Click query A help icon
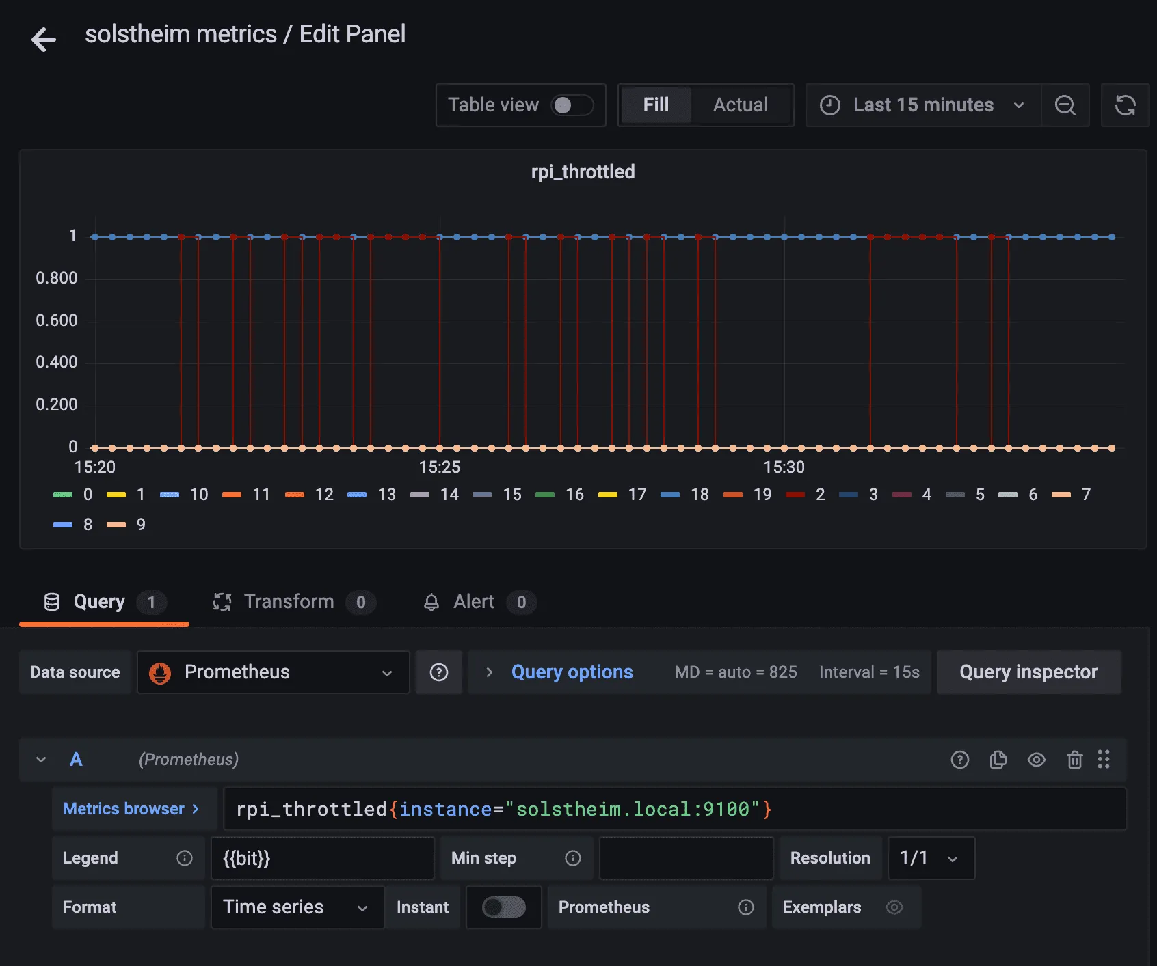Image resolution: width=1157 pixels, height=966 pixels. click(x=959, y=760)
